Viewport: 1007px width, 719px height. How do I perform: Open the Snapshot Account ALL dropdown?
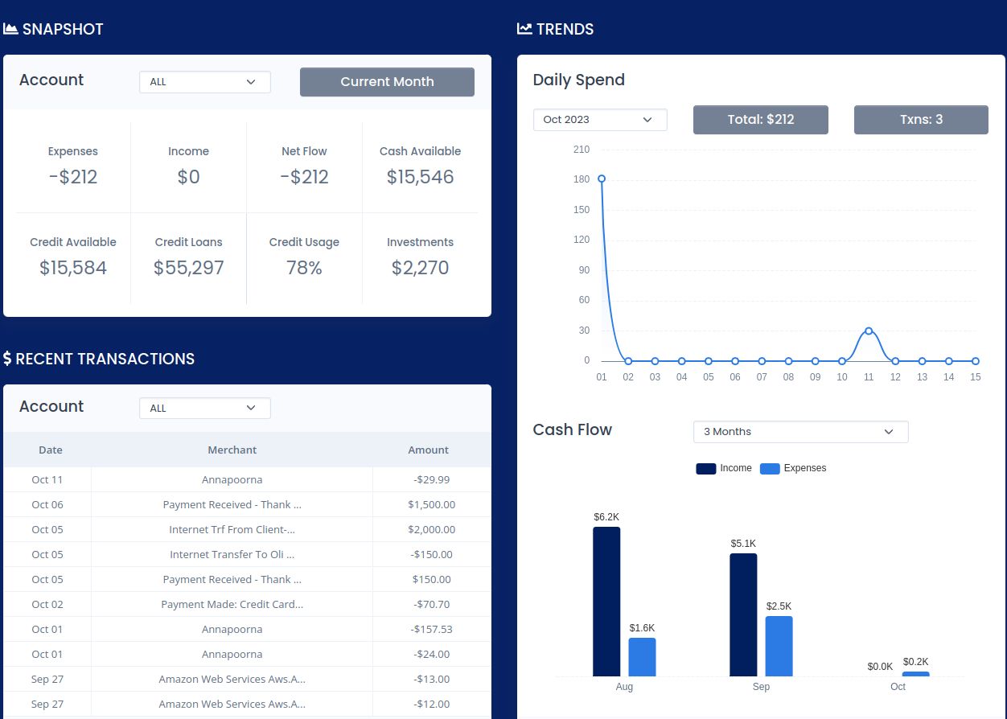pyautogui.click(x=205, y=82)
